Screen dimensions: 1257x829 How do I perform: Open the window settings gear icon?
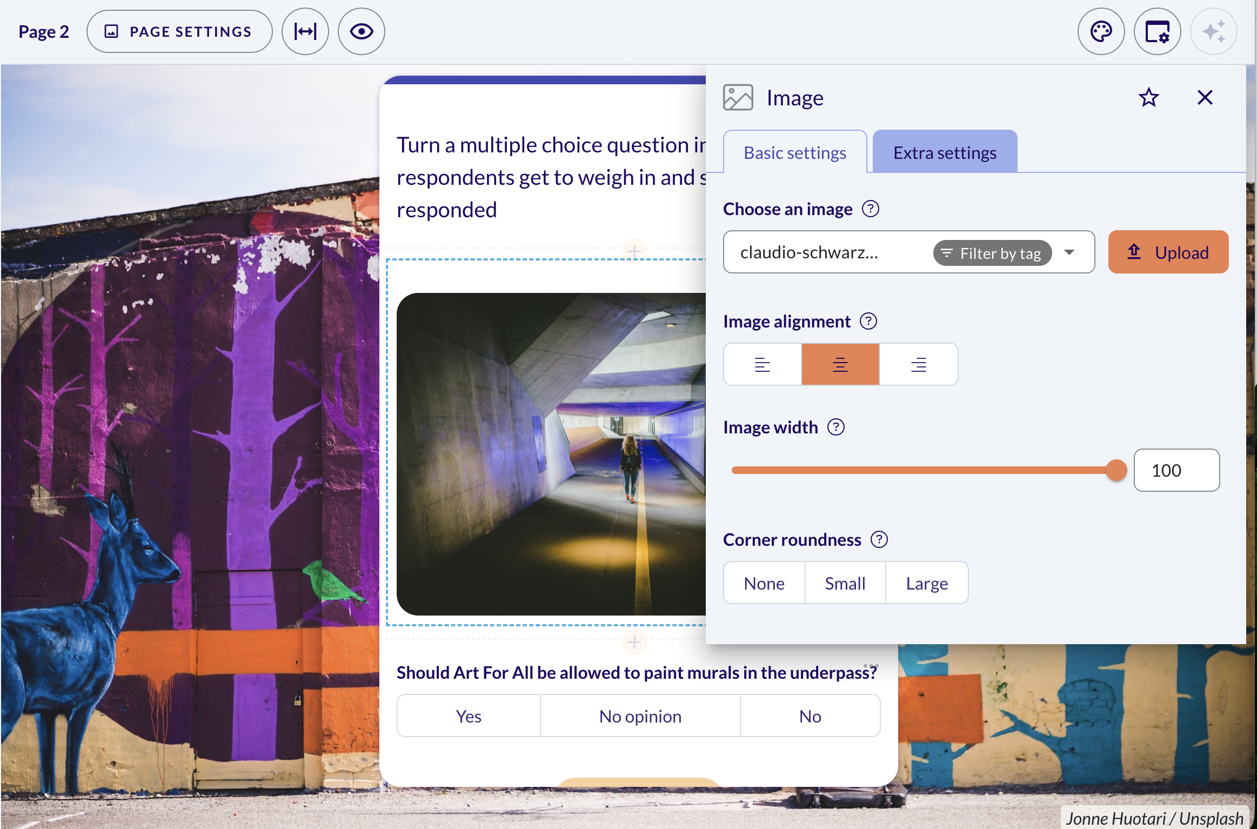pos(1157,31)
